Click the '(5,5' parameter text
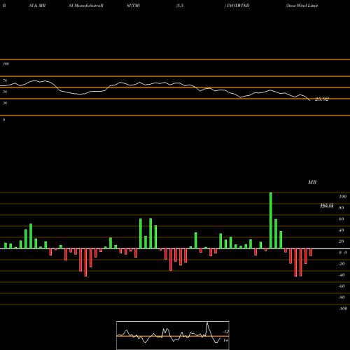This screenshot has width=350, height=350. tap(180, 6)
